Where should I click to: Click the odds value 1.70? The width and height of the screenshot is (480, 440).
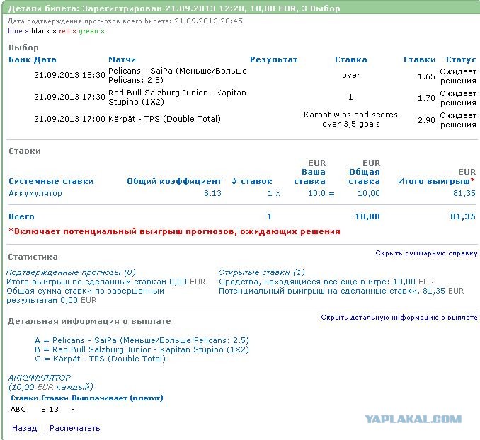pos(426,98)
